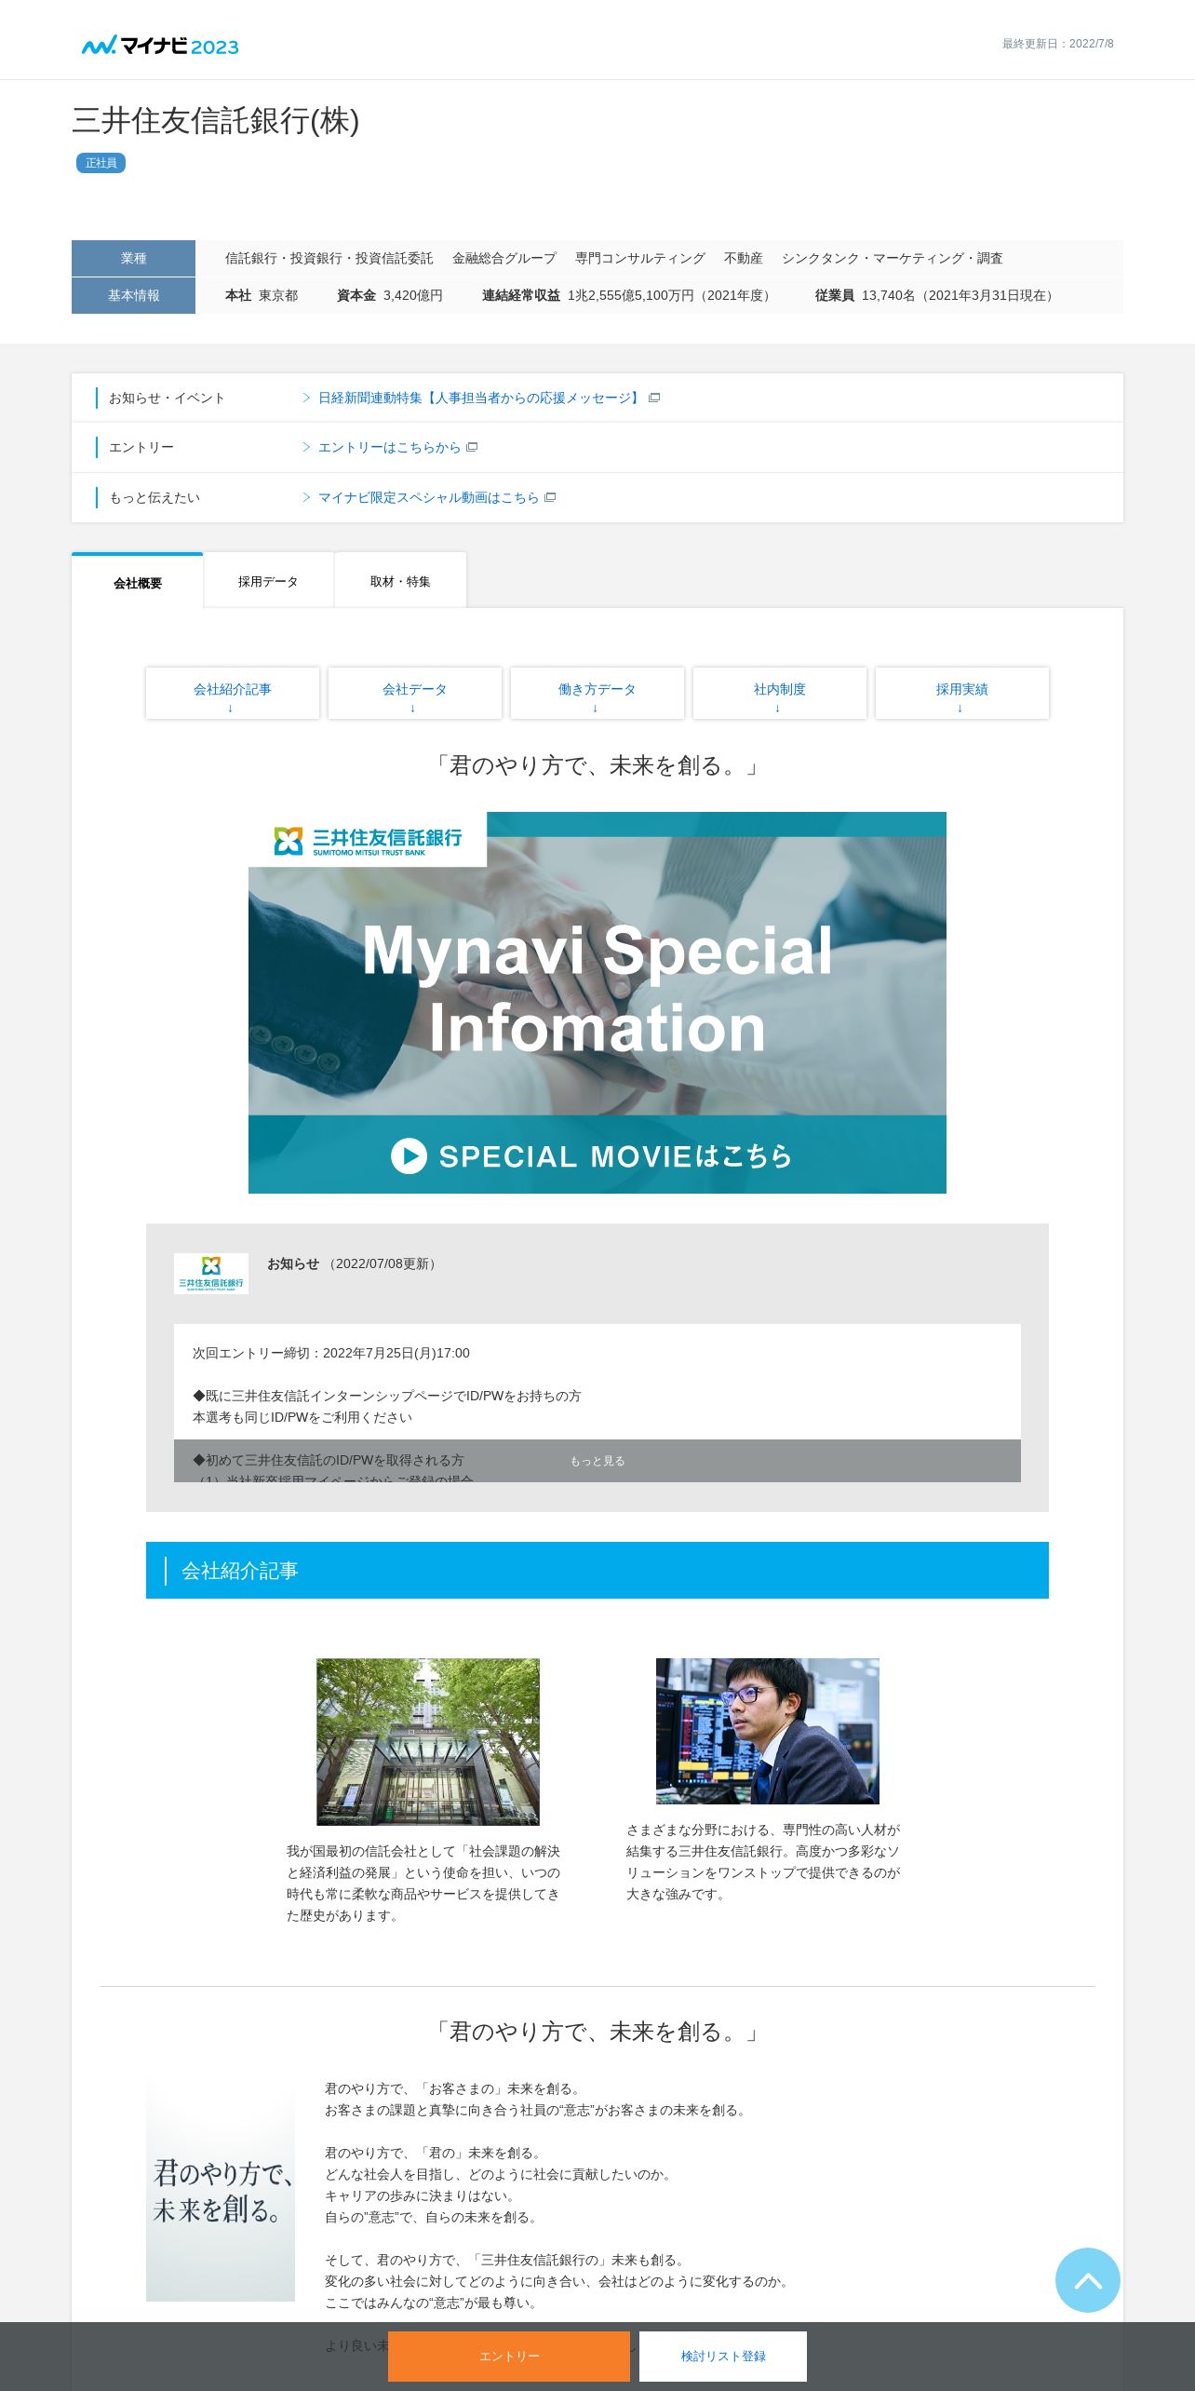This screenshot has height=2391, width=1195.
Task: Click the お知らせ・イベント label
Action: [167, 398]
